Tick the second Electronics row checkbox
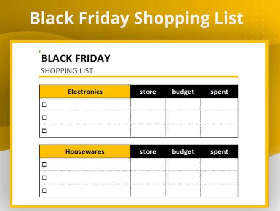 coord(44,118)
